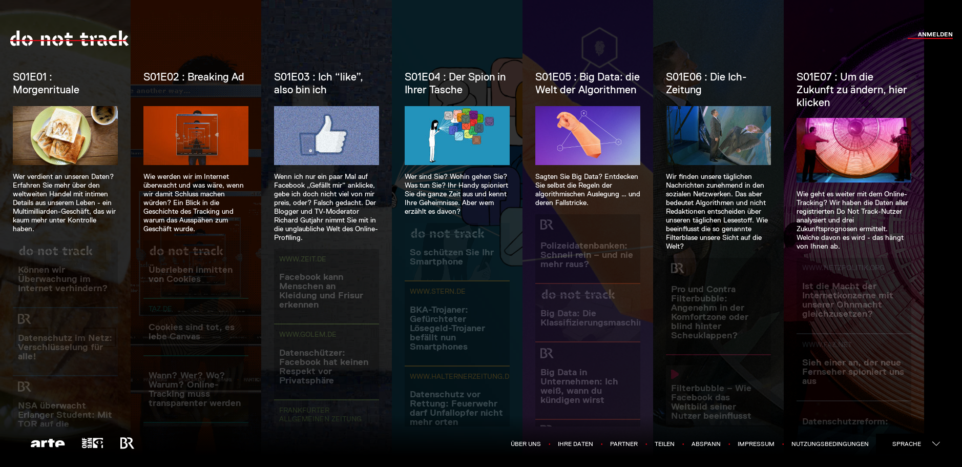Open Datenschutz im Netz: Verschlüsselung article
This screenshot has height=467, width=962.
point(65,347)
